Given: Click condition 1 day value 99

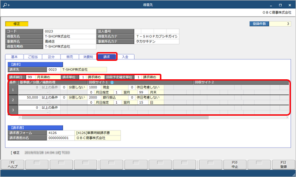Looking at the screenshot, I should 143,92.
